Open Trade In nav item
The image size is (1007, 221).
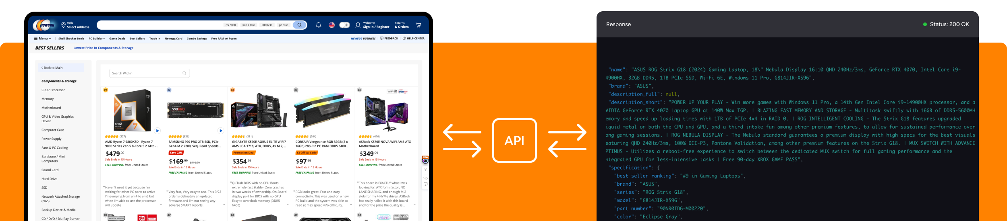pos(155,39)
